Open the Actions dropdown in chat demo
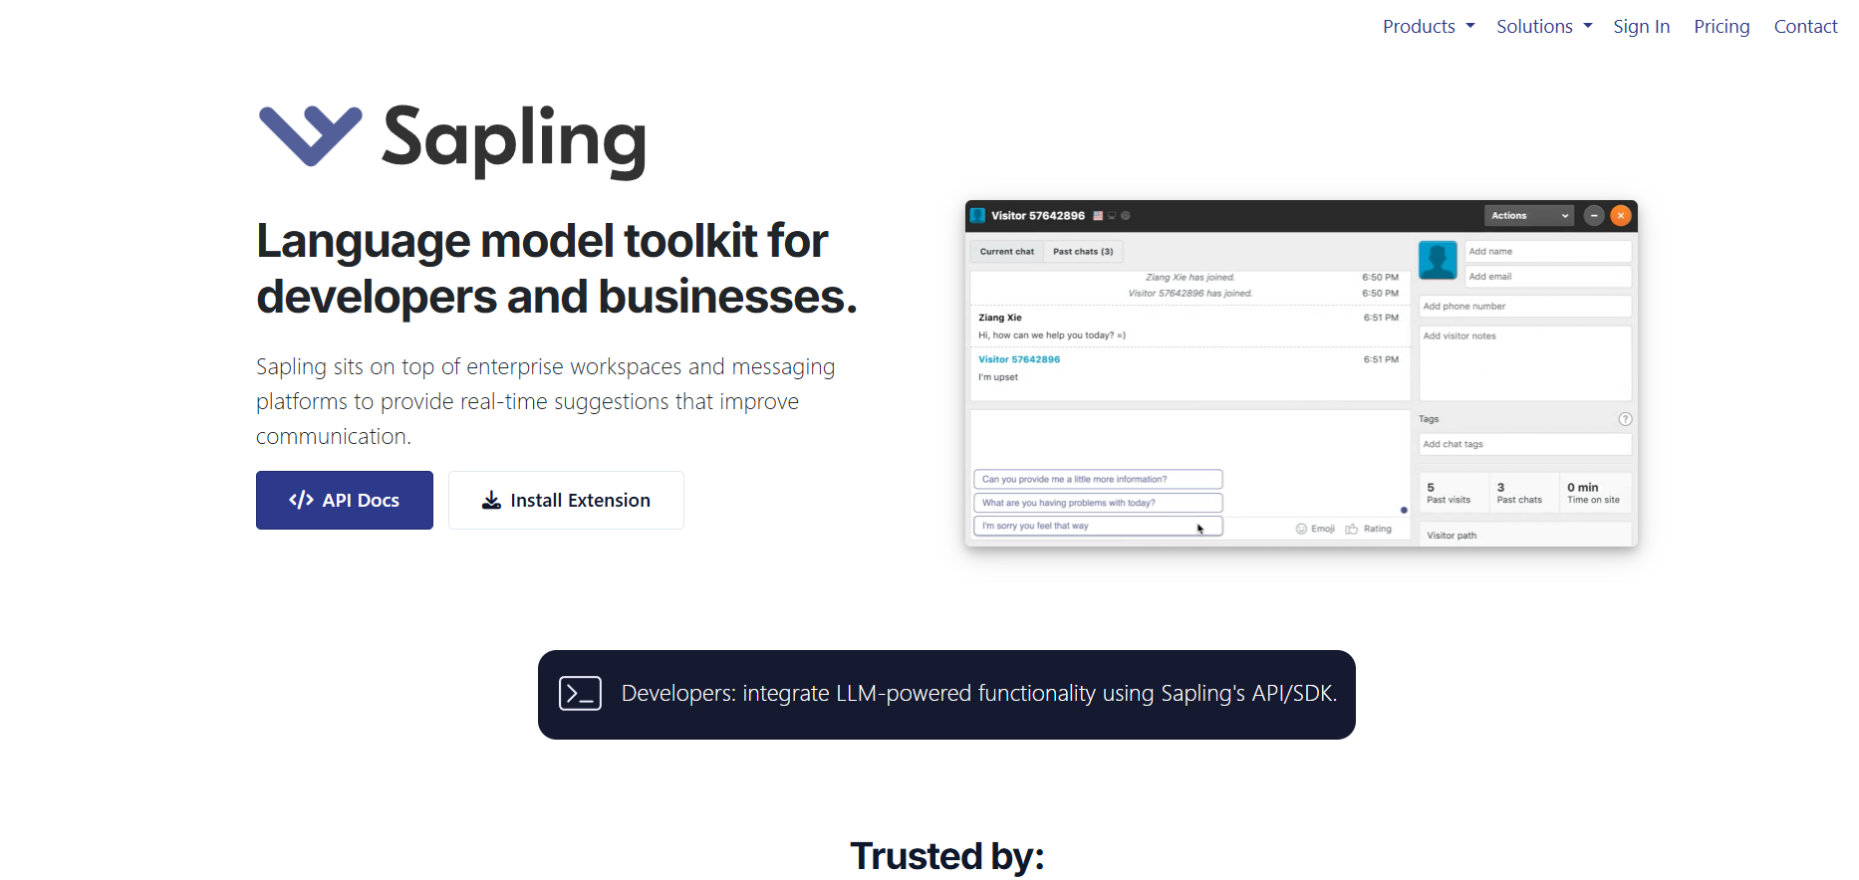The height and width of the screenshot is (880, 1859). pos(1529,215)
